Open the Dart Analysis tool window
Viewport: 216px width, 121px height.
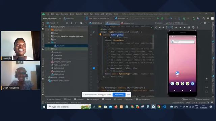93,99
